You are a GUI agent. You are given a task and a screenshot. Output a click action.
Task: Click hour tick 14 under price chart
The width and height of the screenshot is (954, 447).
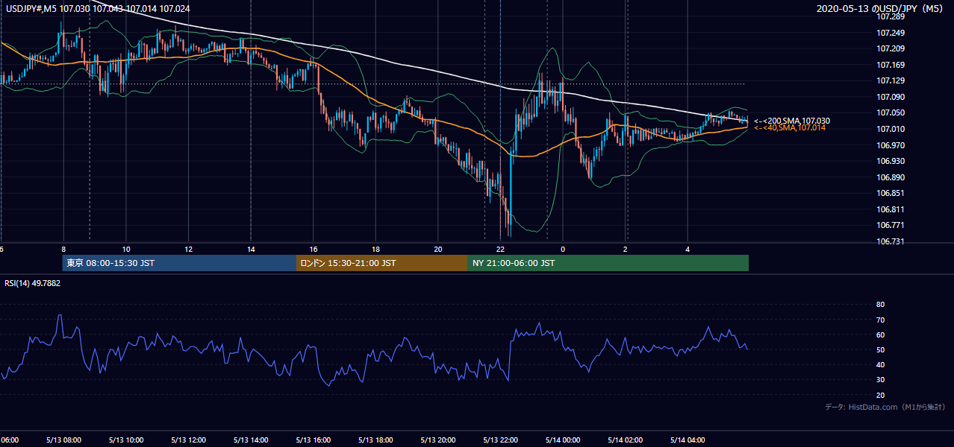coord(251,250)
